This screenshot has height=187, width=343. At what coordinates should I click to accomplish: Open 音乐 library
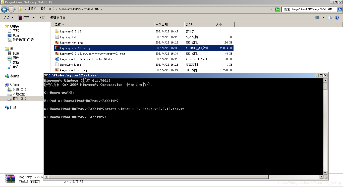point(16,67)
